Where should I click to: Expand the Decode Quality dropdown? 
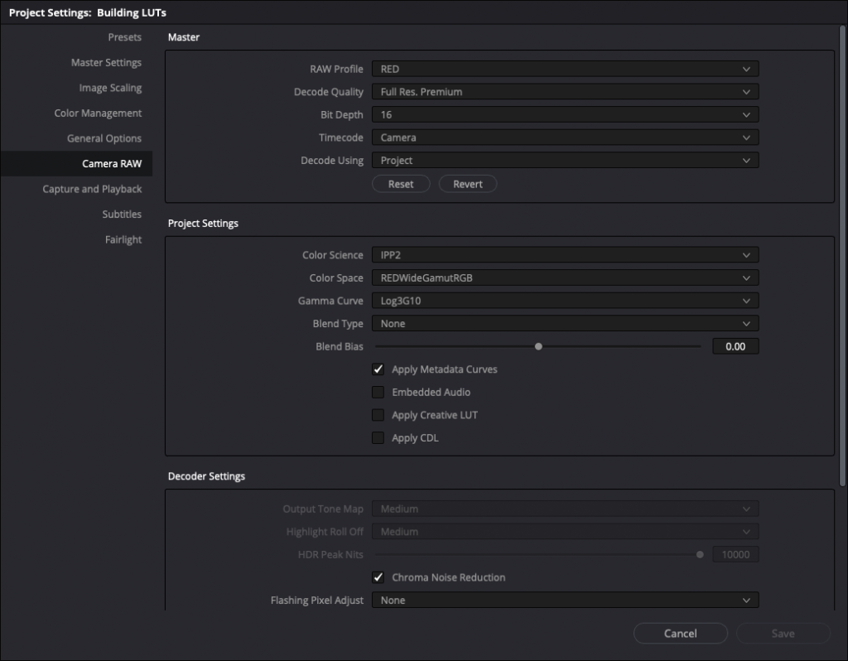click(565, 92)
